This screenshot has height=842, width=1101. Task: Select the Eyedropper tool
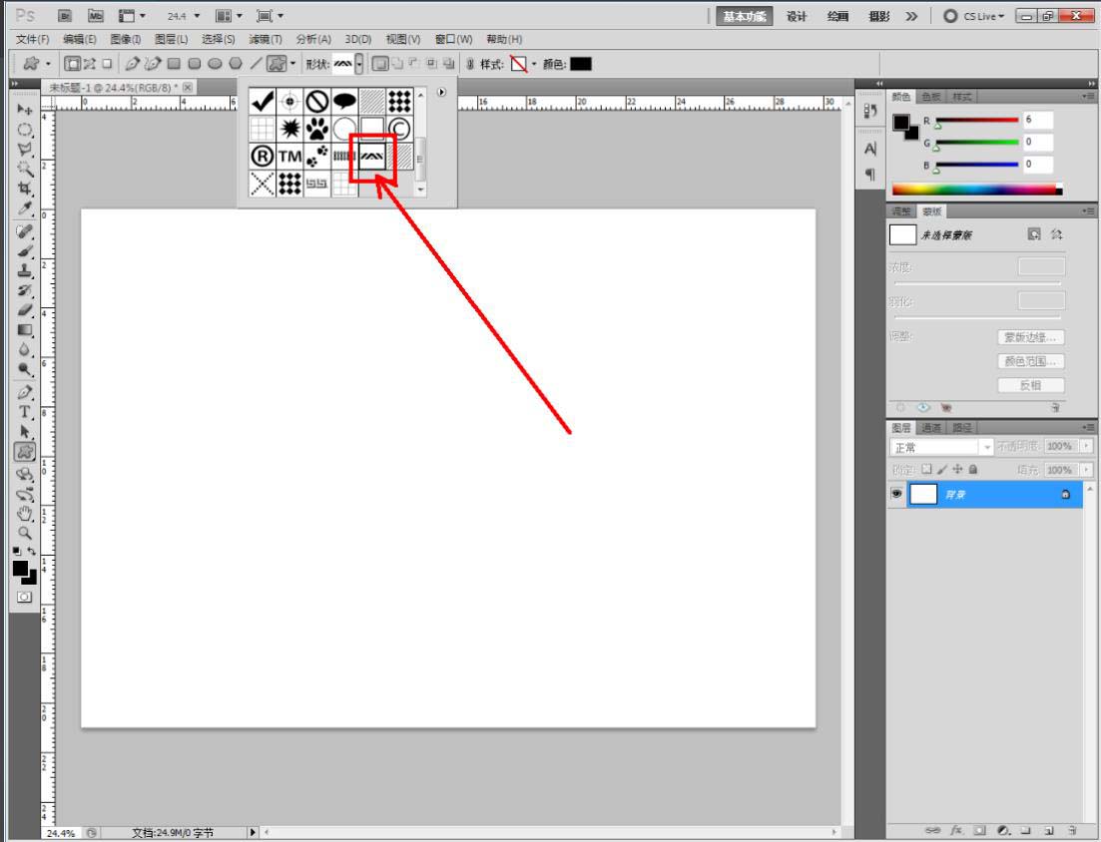[25, 208]
